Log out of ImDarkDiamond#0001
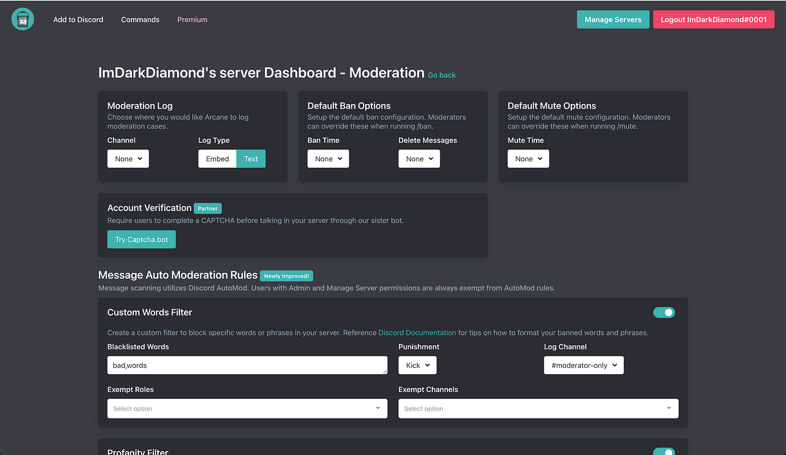786x455 pixels. pos(714,20)
